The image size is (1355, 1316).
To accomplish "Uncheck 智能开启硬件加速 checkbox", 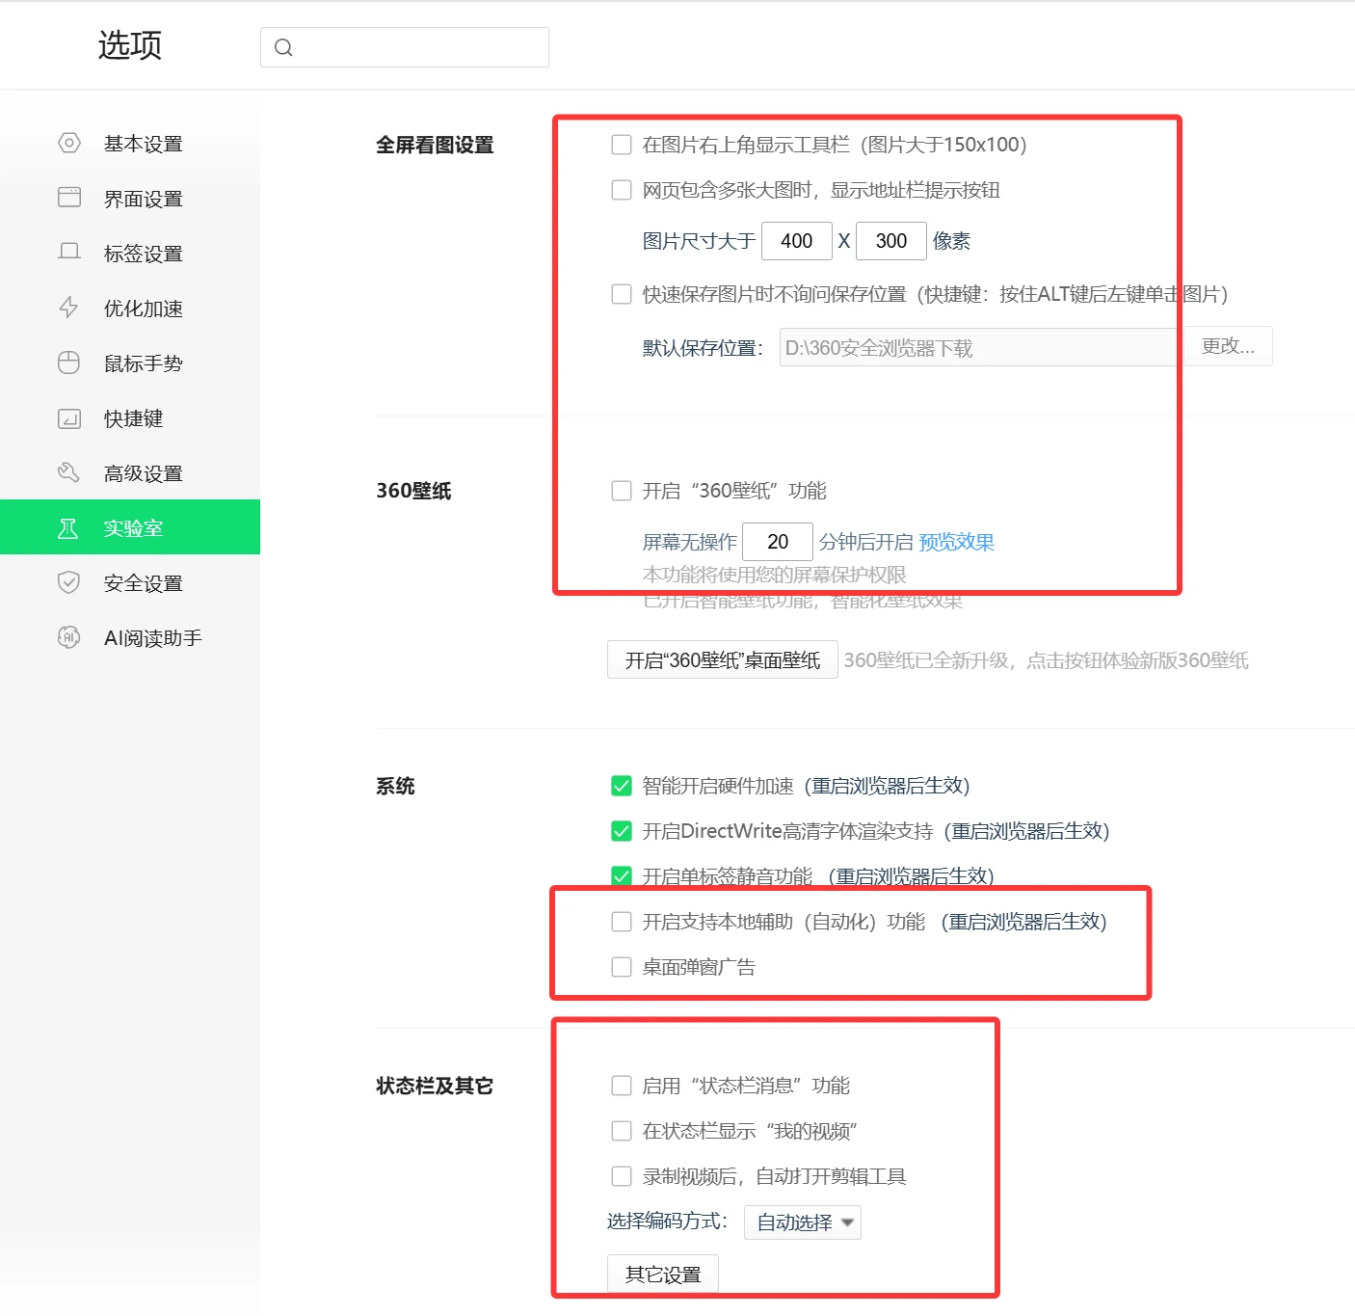I will pyautogui.click(x=622, y=786).
